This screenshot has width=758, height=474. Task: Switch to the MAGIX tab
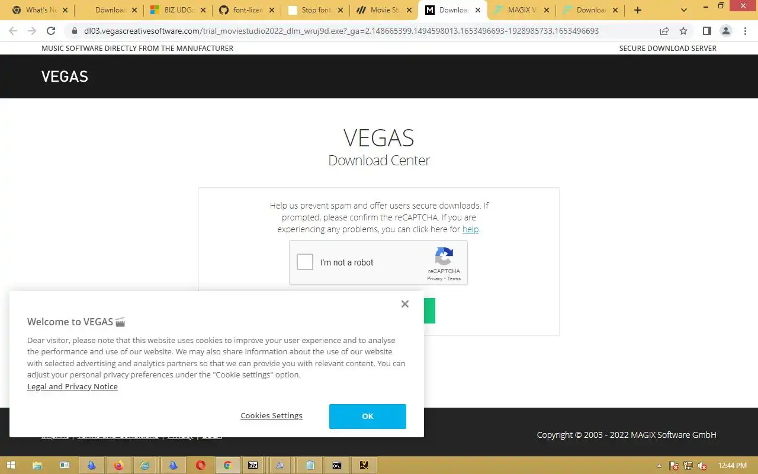[x=522, y=10]
